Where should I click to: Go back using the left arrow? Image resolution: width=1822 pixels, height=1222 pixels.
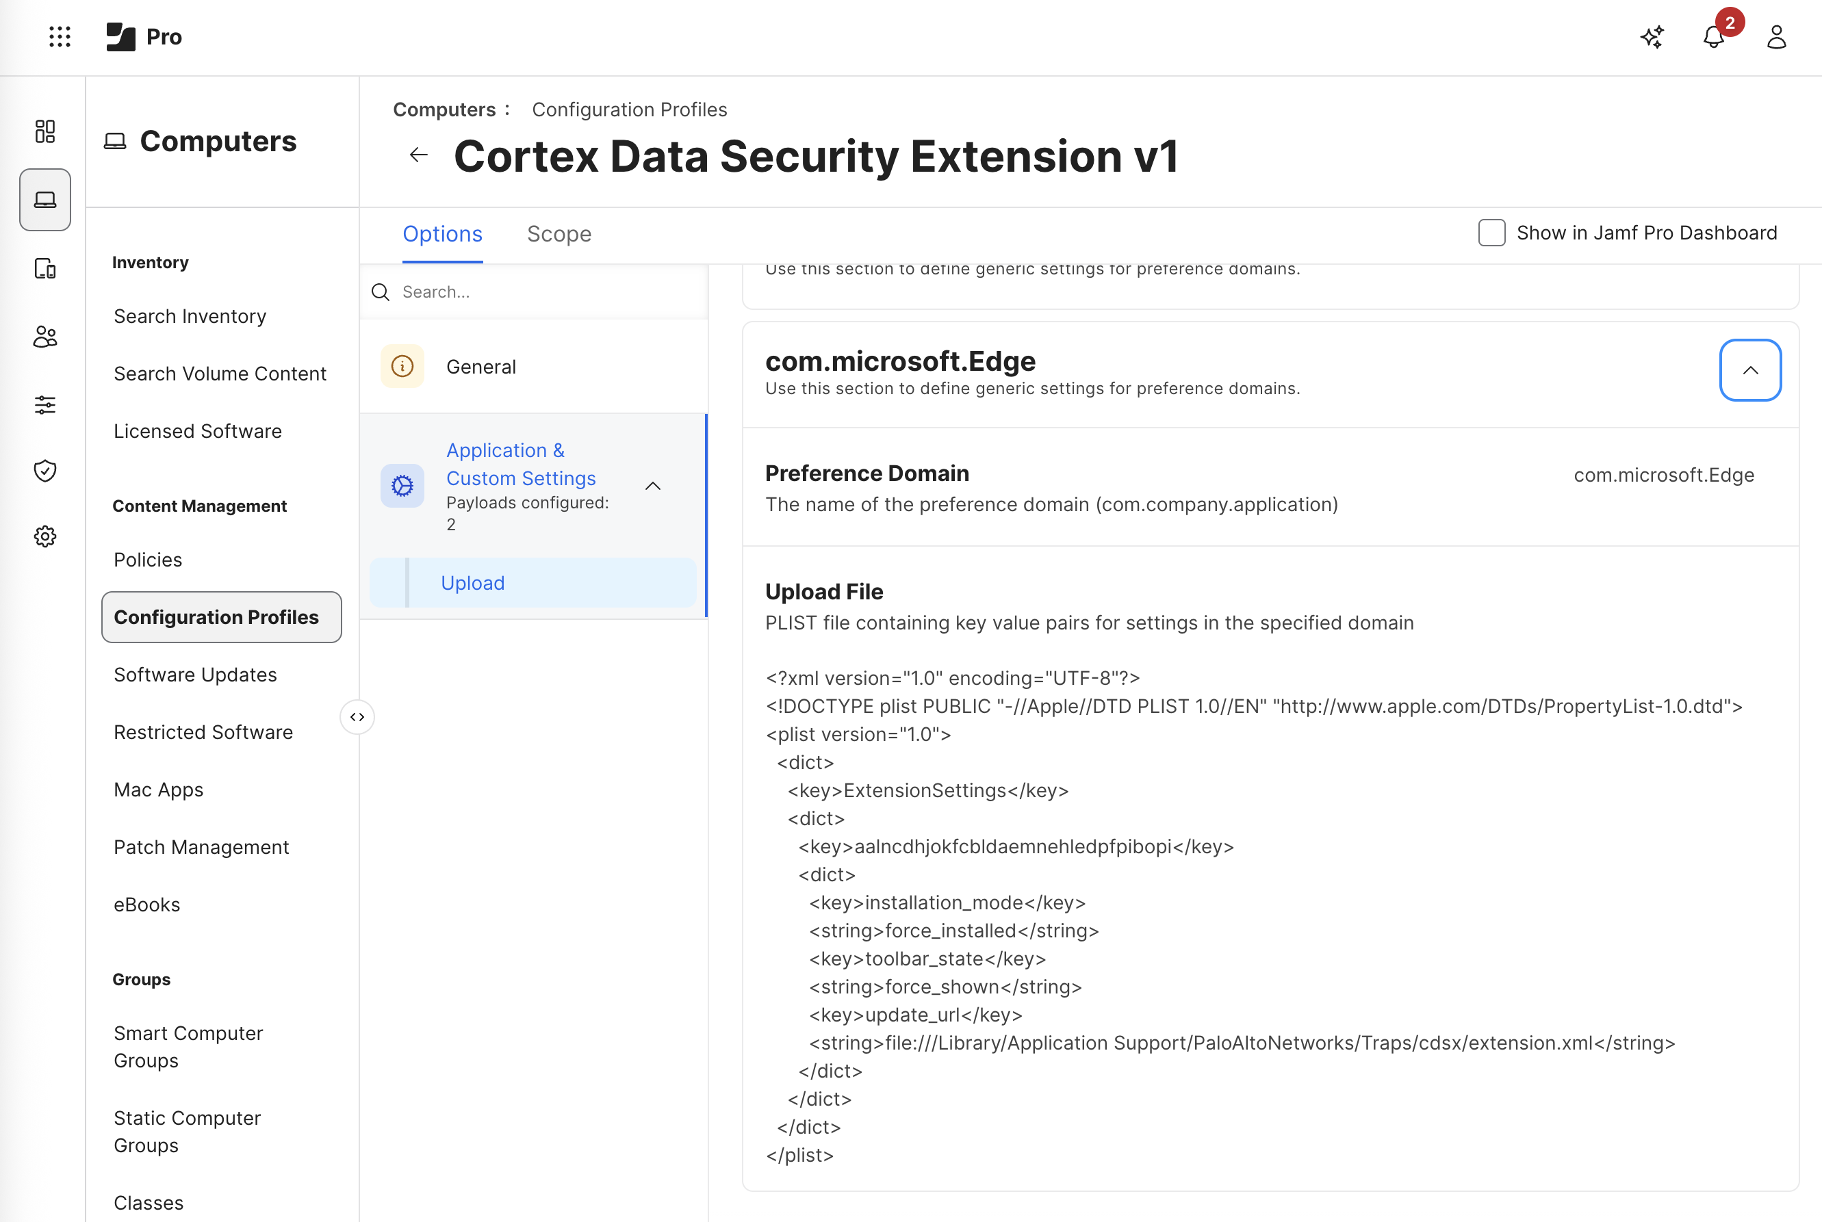click(419, 155)
